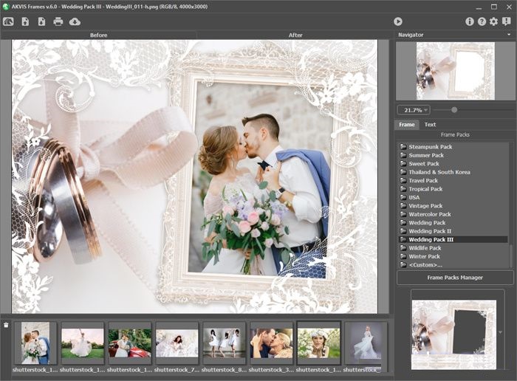Screen dimensions: 517x381
Task: Open the AKVIS home page icon
Action: tap(9, 21)
